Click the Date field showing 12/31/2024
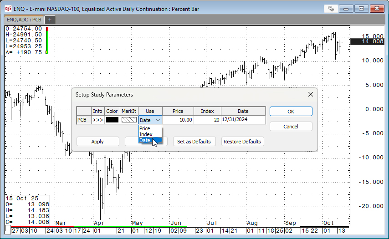Viewport: 389px width, 239px height. point(243,120)
